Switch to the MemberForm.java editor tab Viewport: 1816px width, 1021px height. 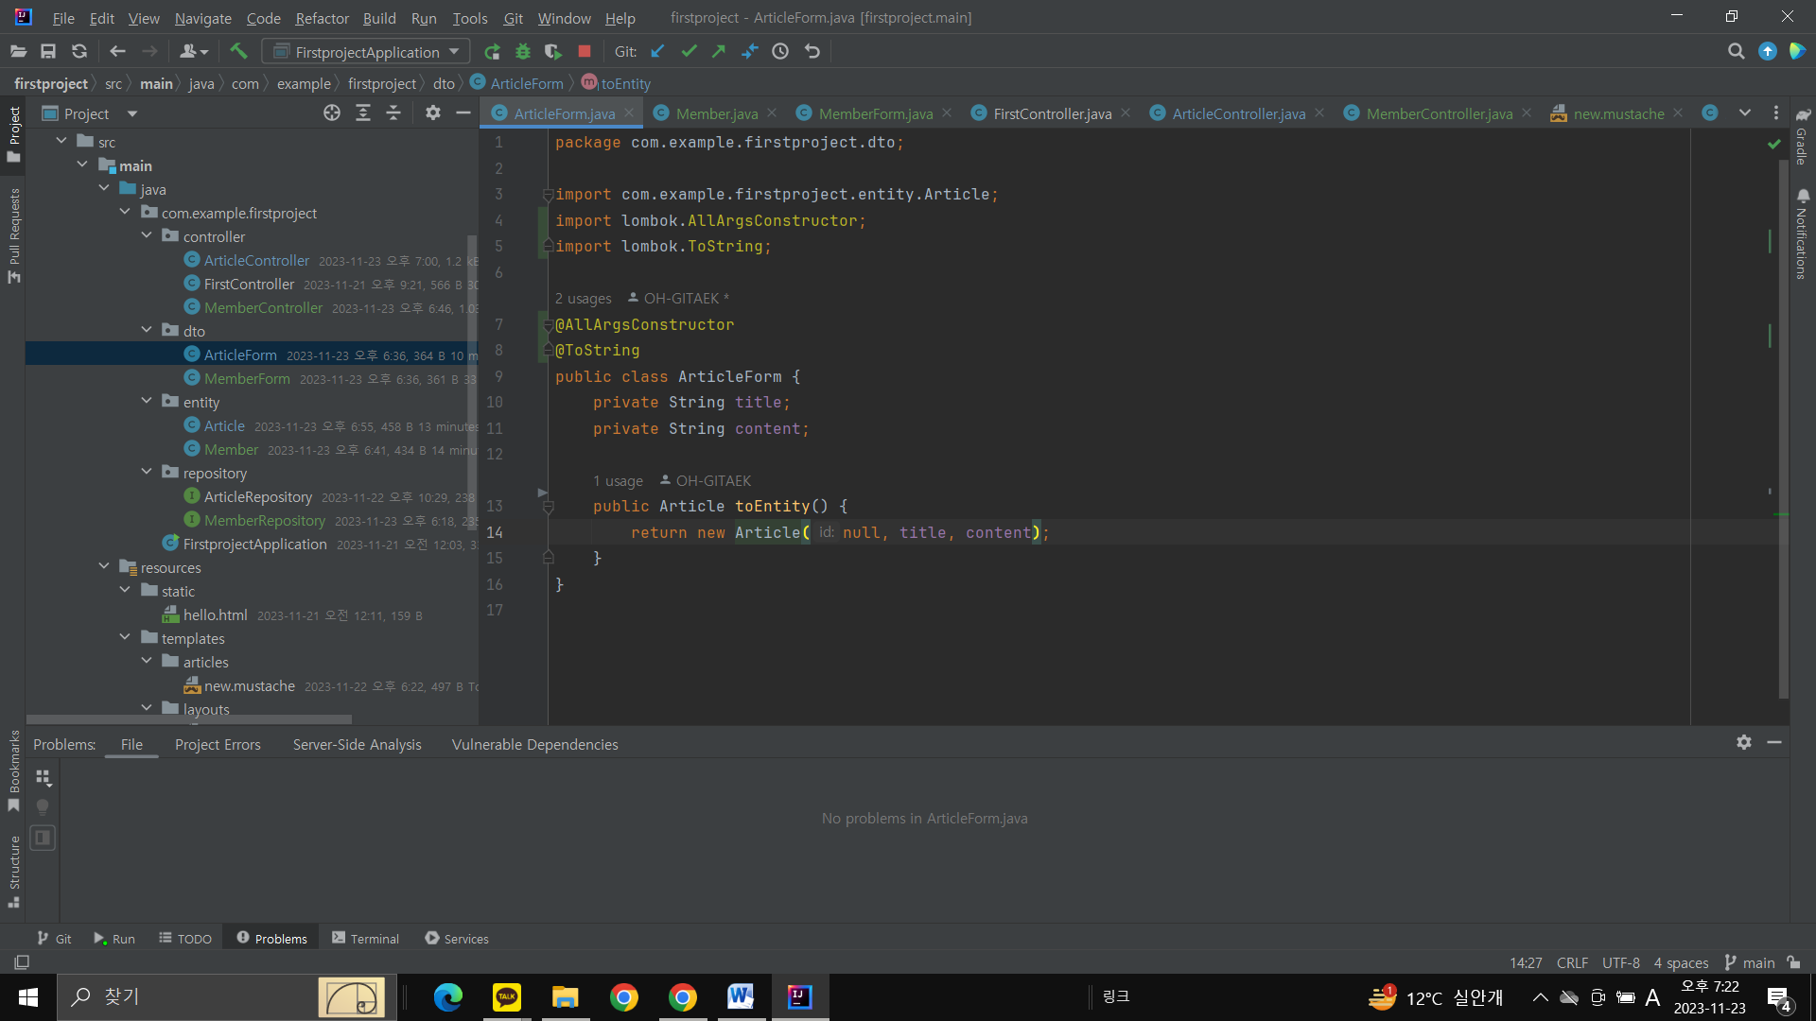pos(875,113)
